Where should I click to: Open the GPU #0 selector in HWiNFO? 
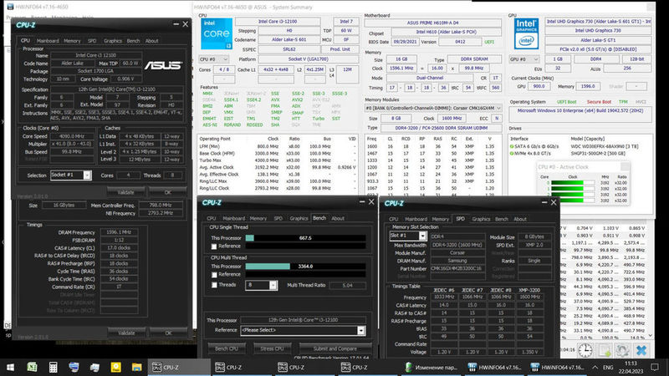524,59
